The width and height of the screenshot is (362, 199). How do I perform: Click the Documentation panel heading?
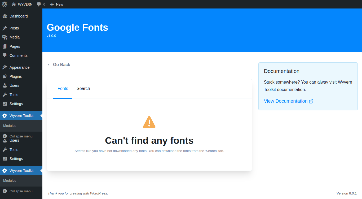(282, 71)
